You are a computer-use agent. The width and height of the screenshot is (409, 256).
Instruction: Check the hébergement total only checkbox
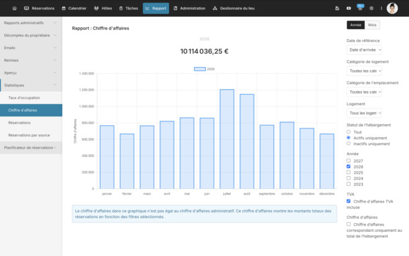[x=349, y=224]
